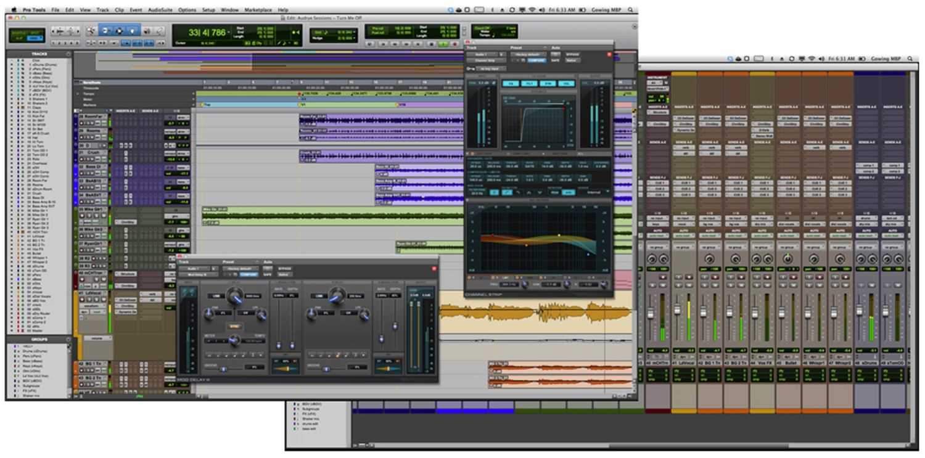Click the EQ section button in Channel Strip

coord(511,83)
